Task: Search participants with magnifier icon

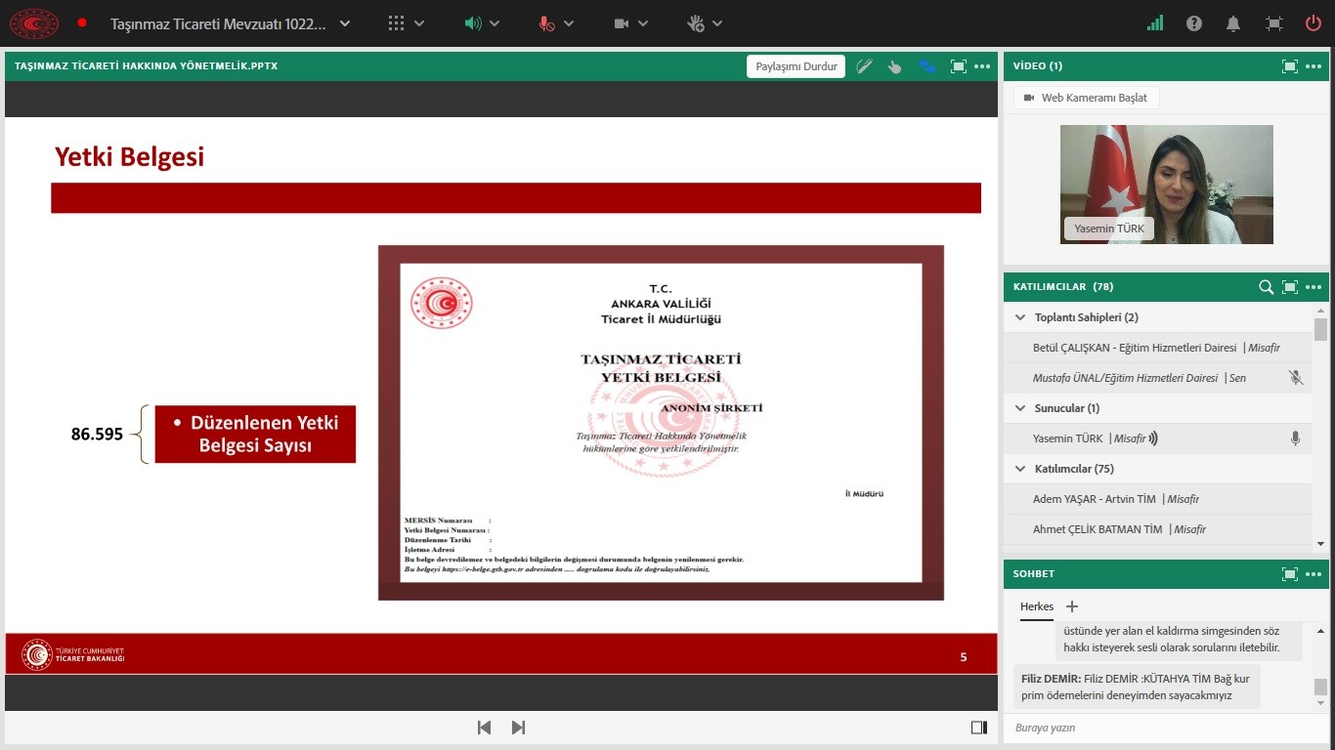Action: click(x=1266, y=287)
